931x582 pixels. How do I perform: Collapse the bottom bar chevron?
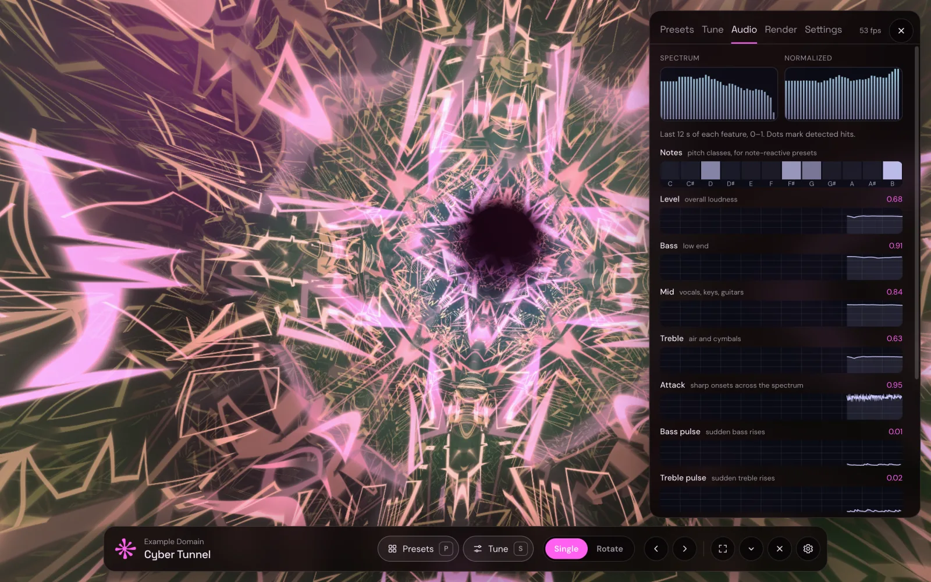[751, 549]
